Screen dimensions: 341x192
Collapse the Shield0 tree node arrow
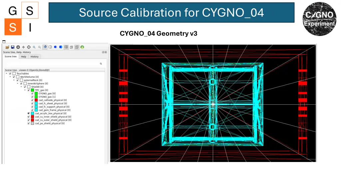[21, 87]
